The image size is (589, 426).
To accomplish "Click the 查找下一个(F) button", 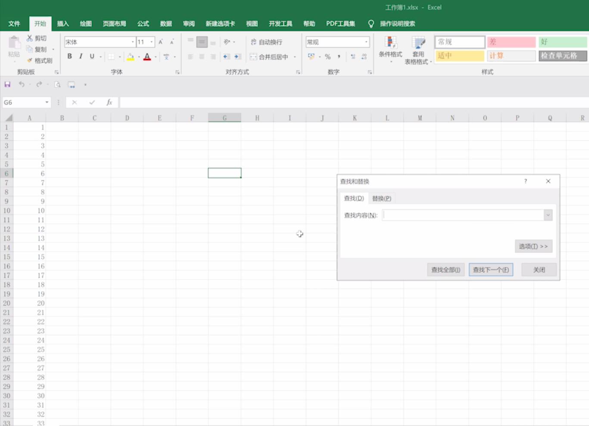I will point(491,270).
